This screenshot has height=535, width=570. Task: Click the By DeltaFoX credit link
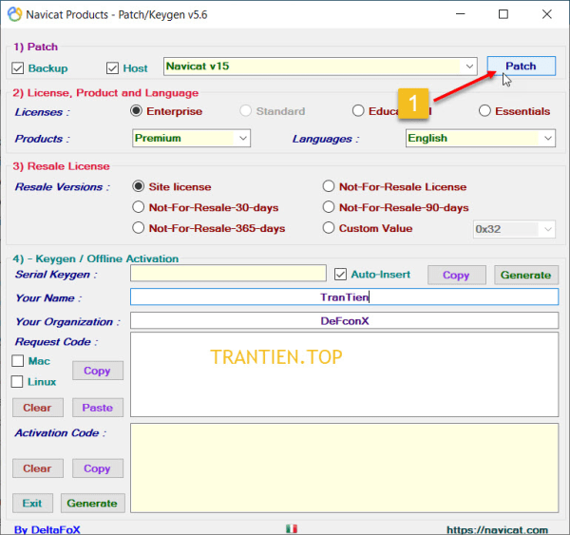[x=47, y=530]
